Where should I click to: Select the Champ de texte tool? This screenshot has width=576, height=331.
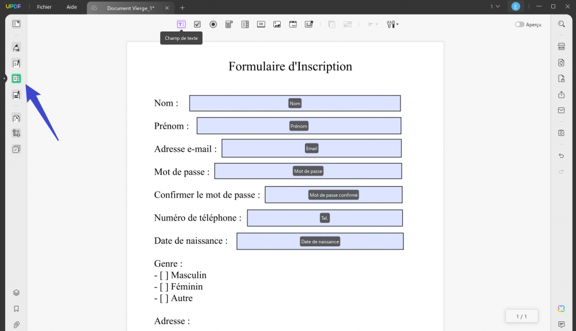(x=181, y=24)
